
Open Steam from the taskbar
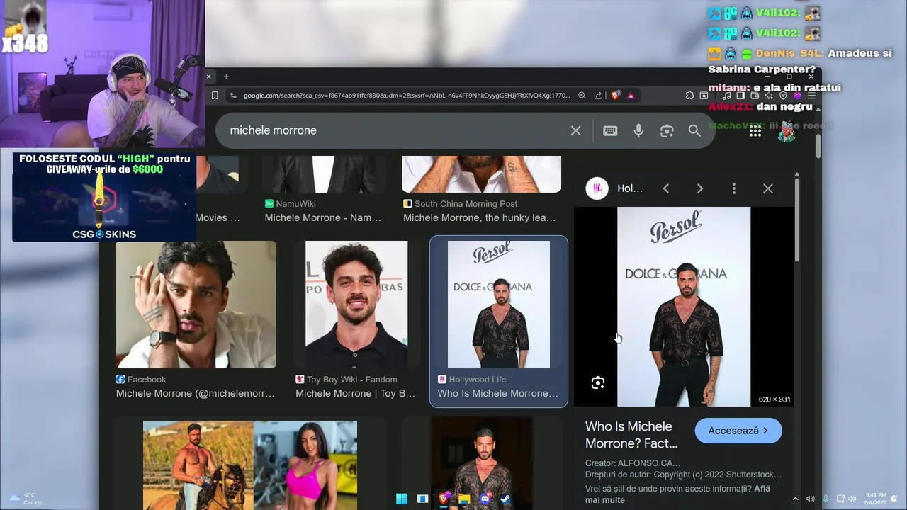(506, 499)
